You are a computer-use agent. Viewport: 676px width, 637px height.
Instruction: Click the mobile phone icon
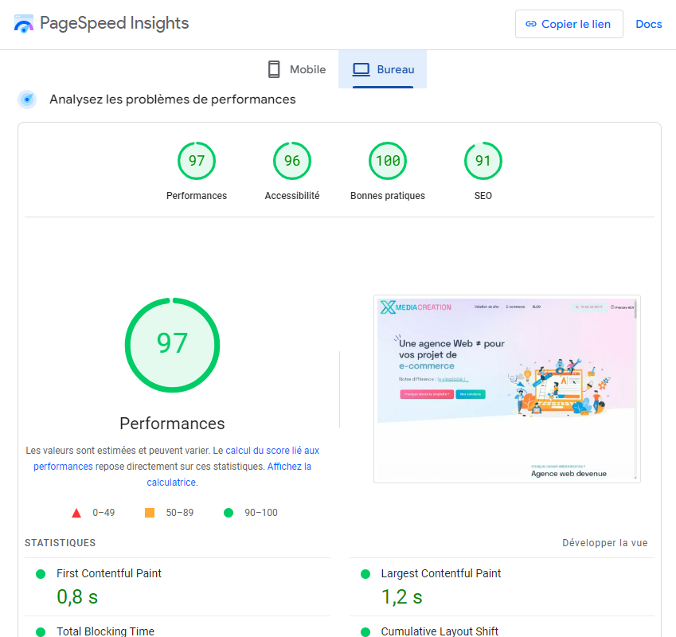[x=274, y=69]
